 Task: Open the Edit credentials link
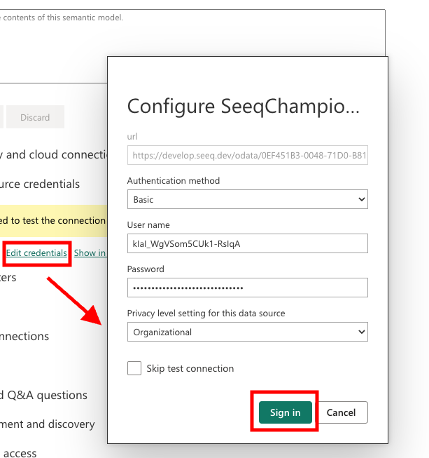click(36, 252)
